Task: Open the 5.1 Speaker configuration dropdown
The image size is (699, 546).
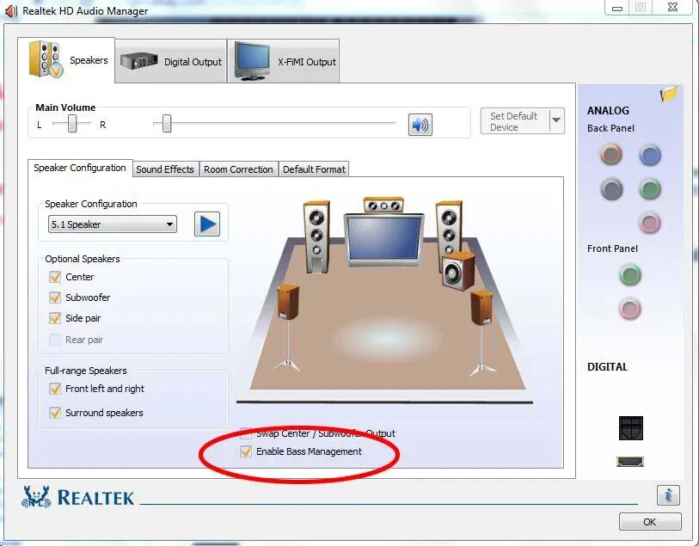Action: [x=113, y=224]
